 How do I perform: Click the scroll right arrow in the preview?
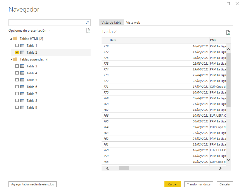point(220,168)
